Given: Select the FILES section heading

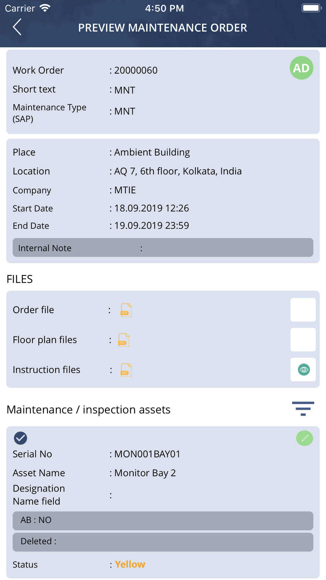Looking at the screenshot, I should coord(20,279).
